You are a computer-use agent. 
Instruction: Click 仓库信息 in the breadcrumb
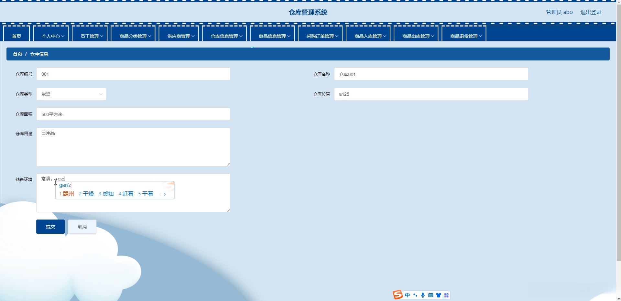coord(39,54)
